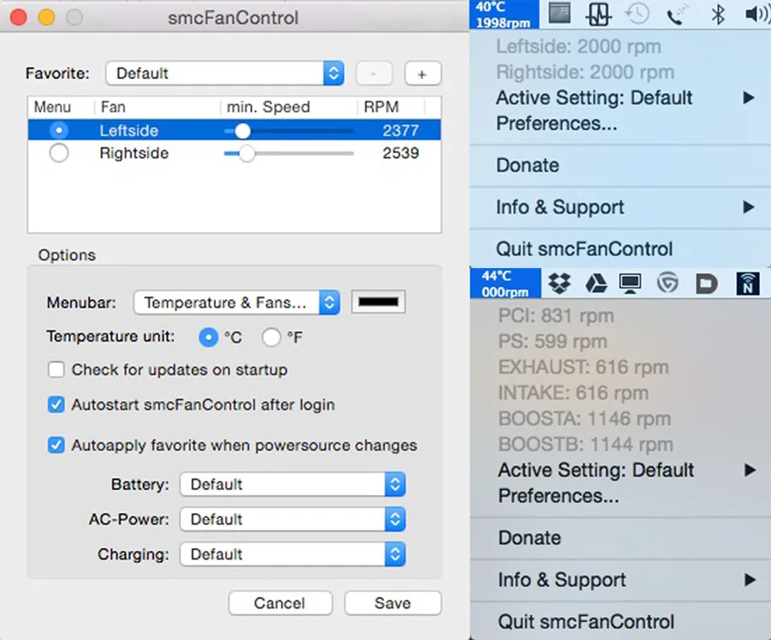Screen dimensions: 771x640
Task: Minimize smcFanControl window with yellow button
Action: pos(47,17)
